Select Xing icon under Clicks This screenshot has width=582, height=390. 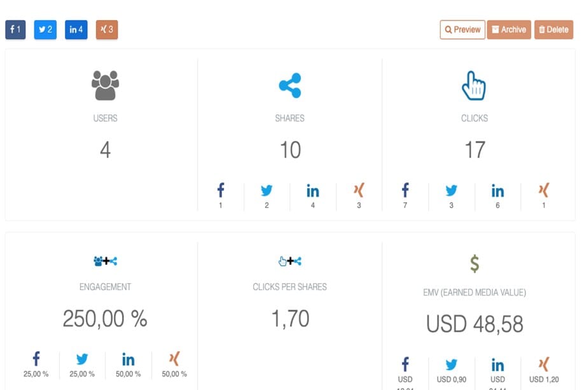544,190
